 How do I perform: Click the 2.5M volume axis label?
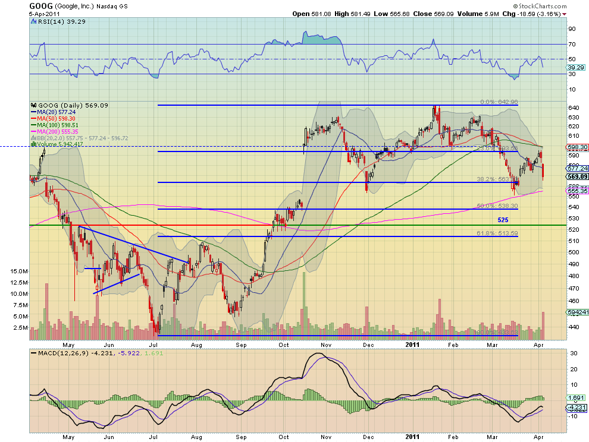[20, 327]
